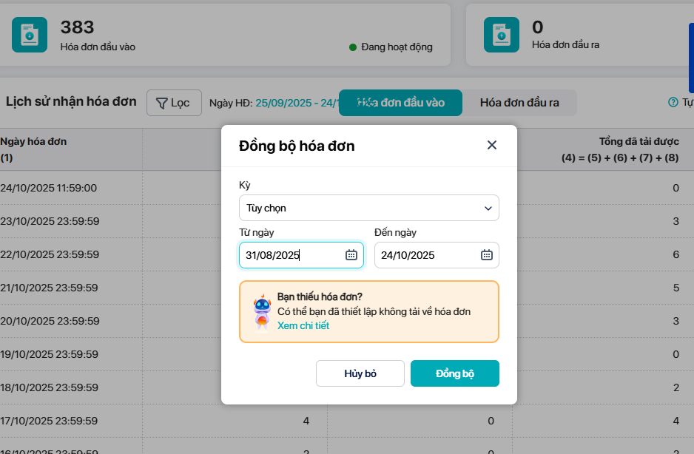Open the Xem chi tiết link
The image size is (694, 454).
click(303, 325)
